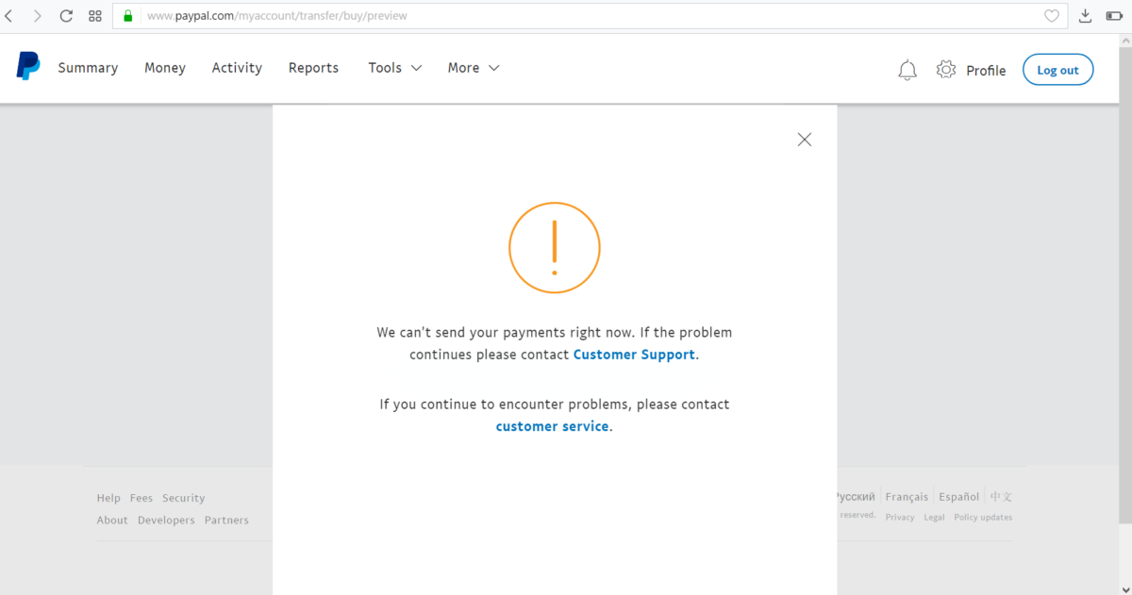Reload the page using browser refresh
The width and height of the screenshot is (1132, 595).
(x=66, y=16)
